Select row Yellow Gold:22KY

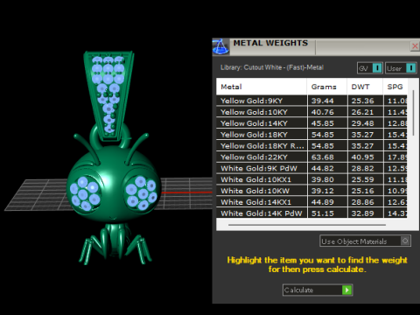[311, 157]
